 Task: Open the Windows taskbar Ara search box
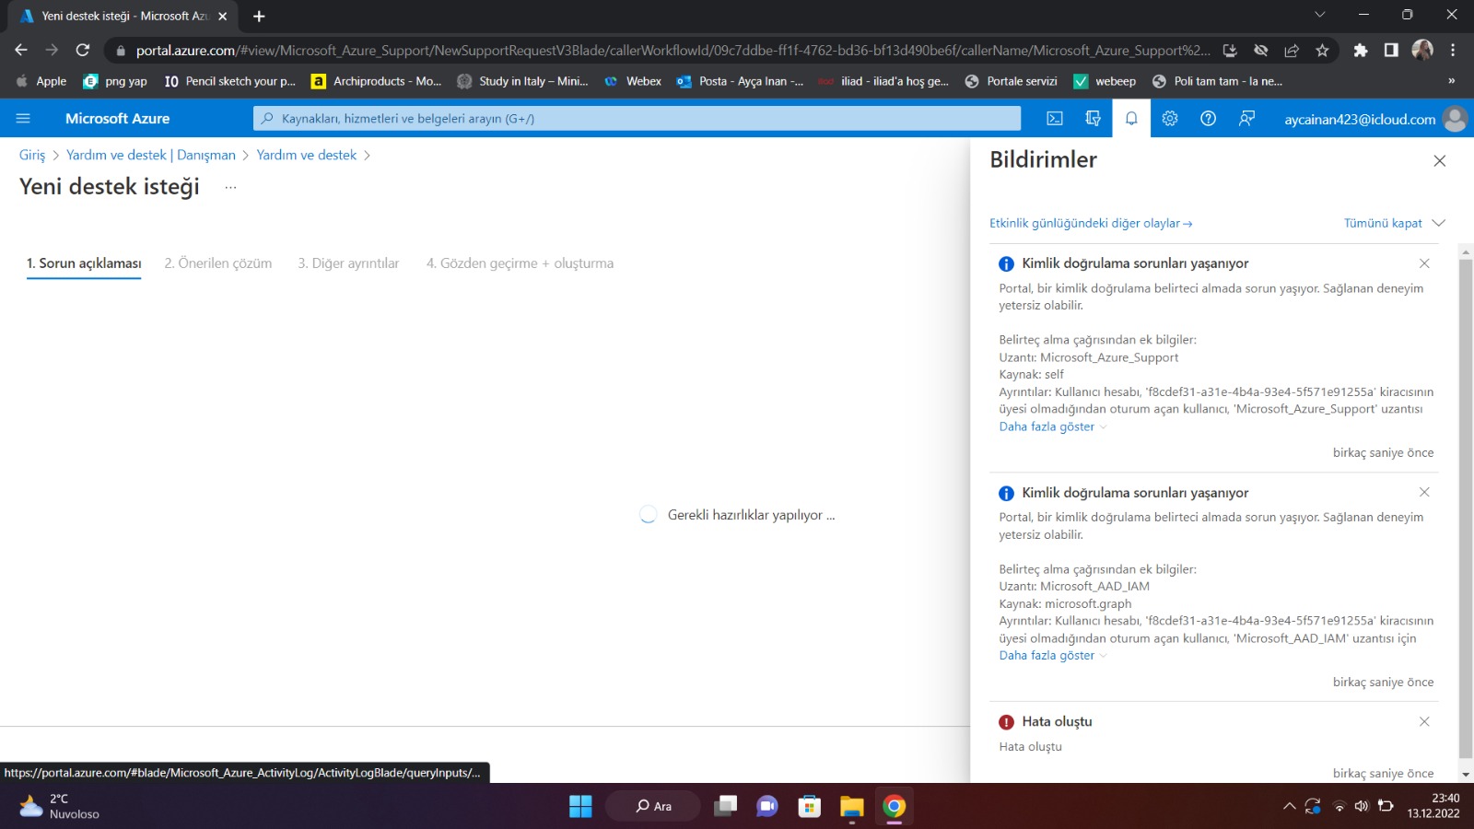click(653, 806)
